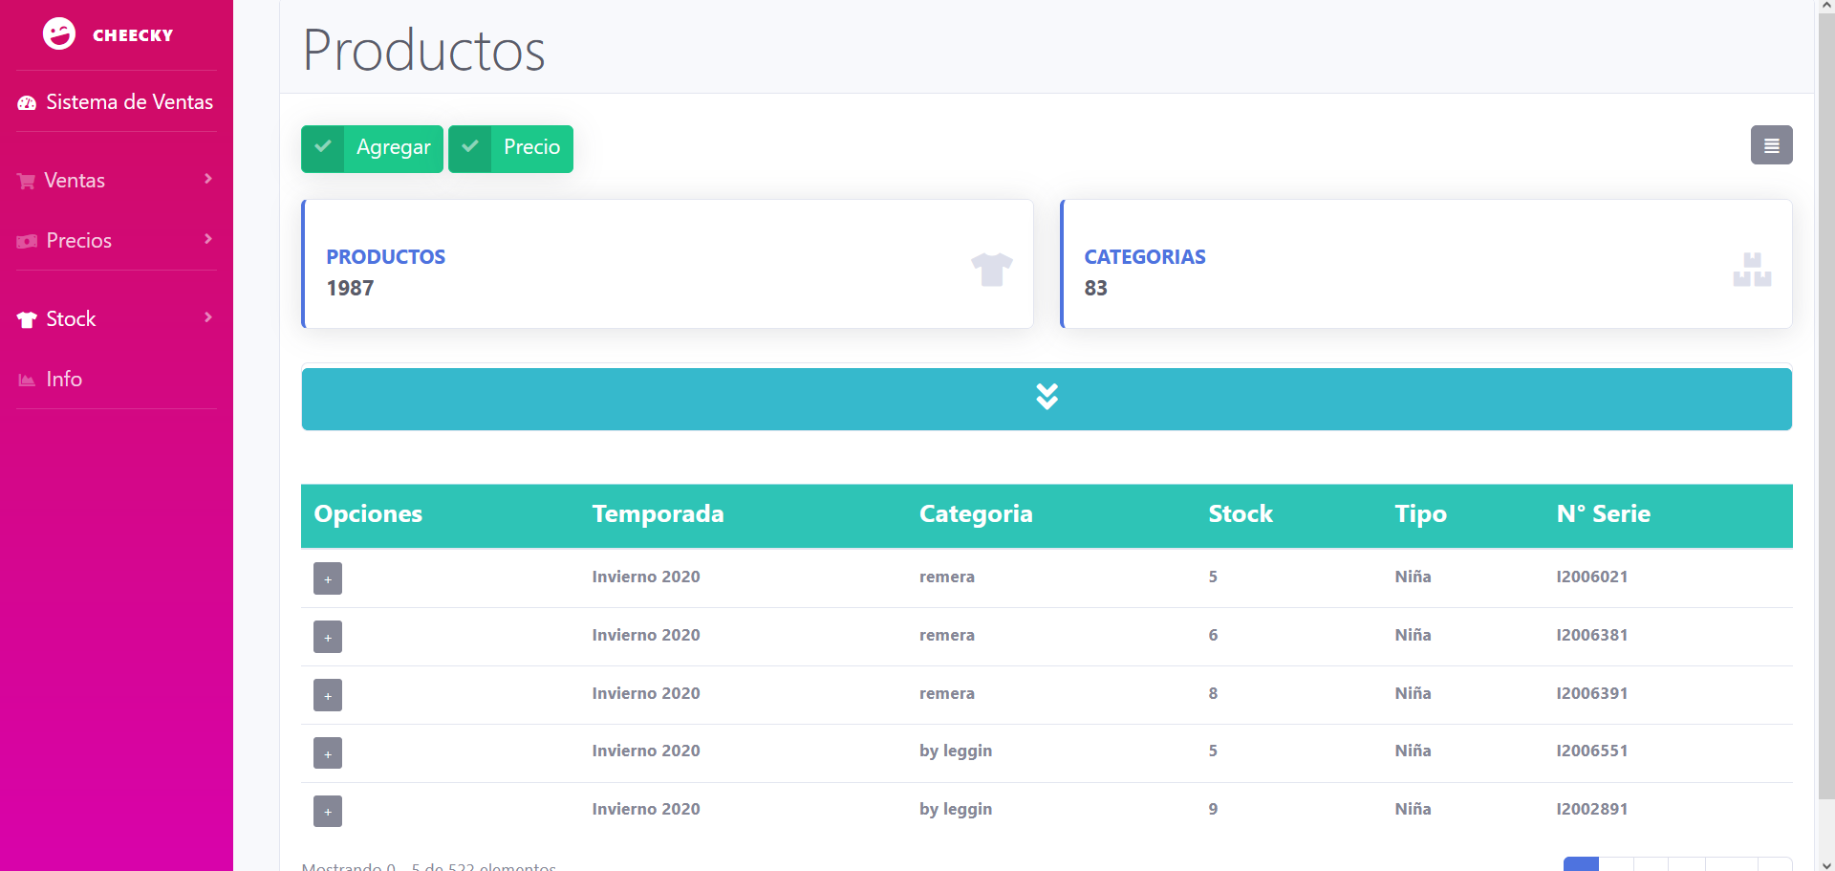Click the list view icon at top right
This screenshot has width=1835, height=871.
(1771, 144)
